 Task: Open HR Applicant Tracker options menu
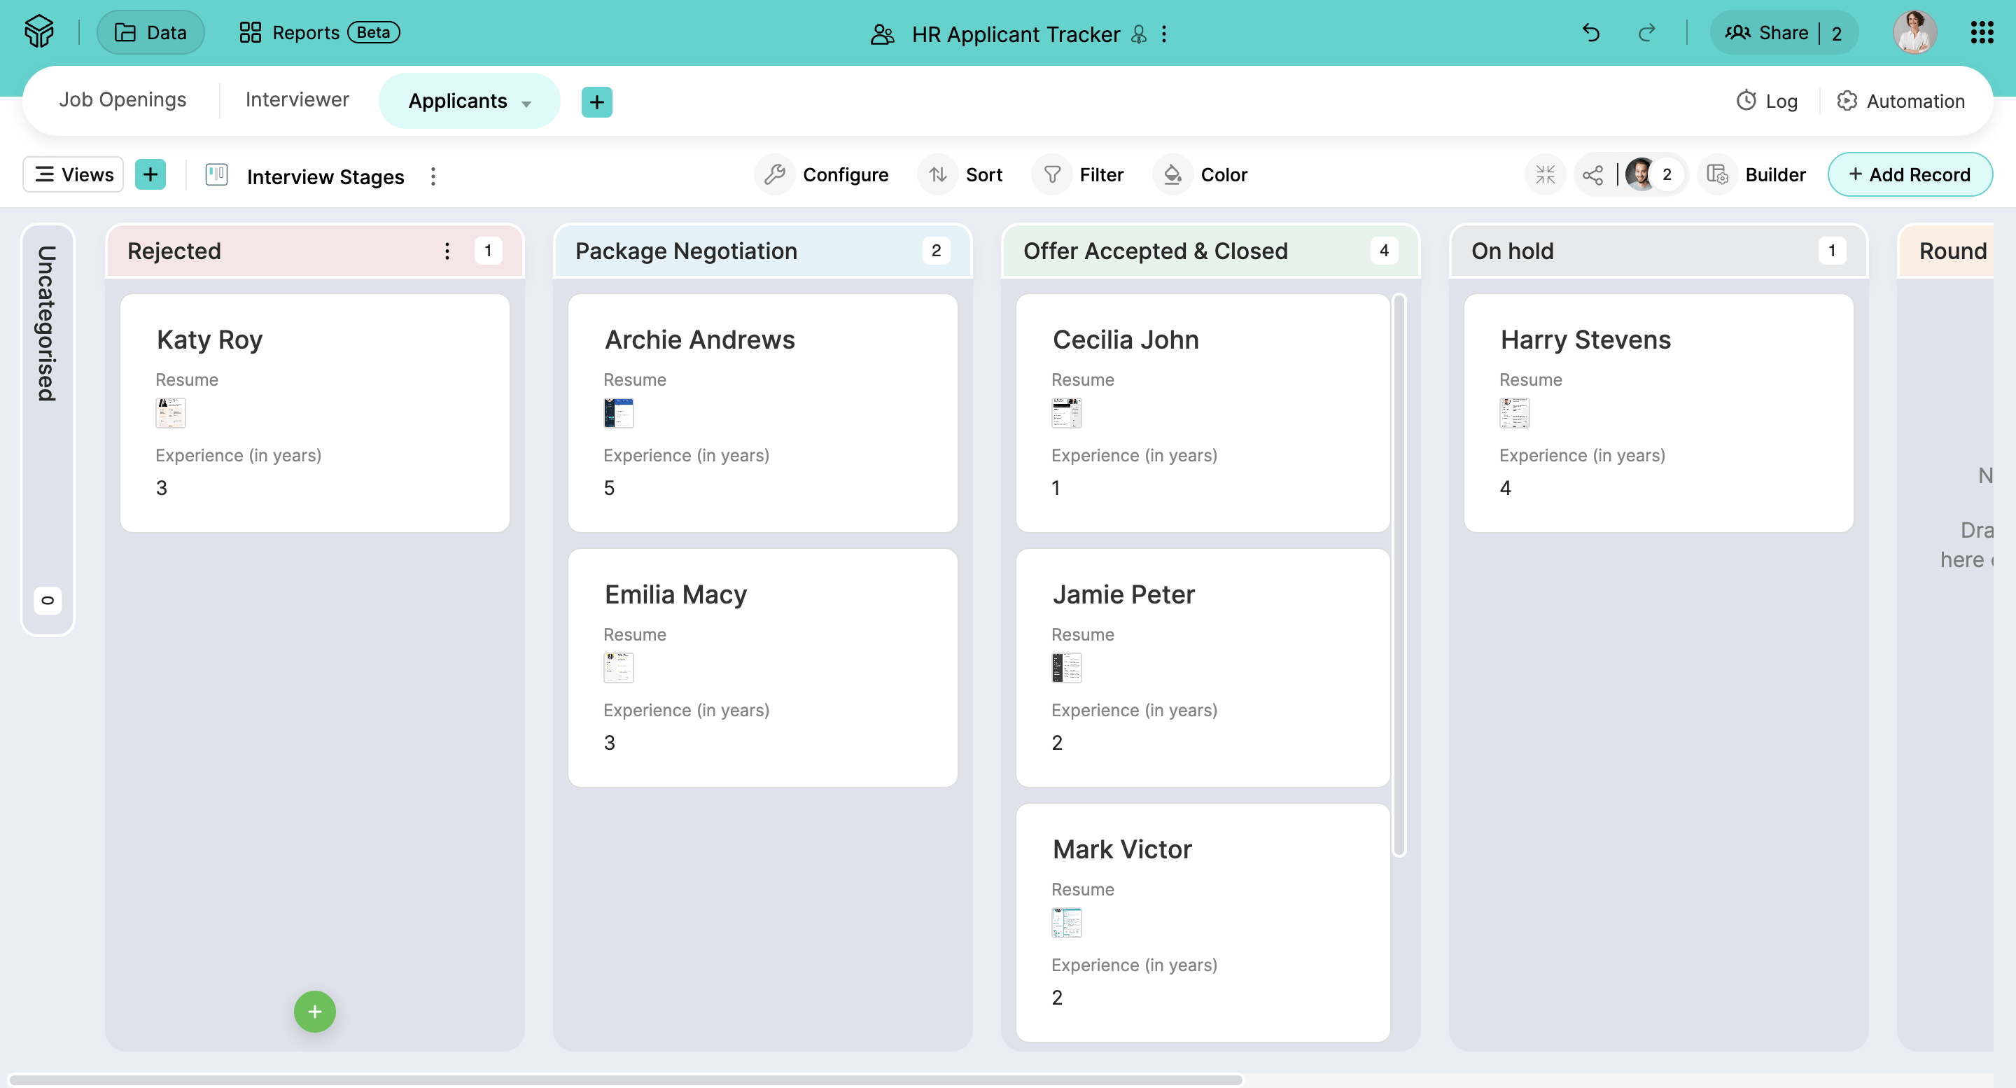coord(1165,34)
